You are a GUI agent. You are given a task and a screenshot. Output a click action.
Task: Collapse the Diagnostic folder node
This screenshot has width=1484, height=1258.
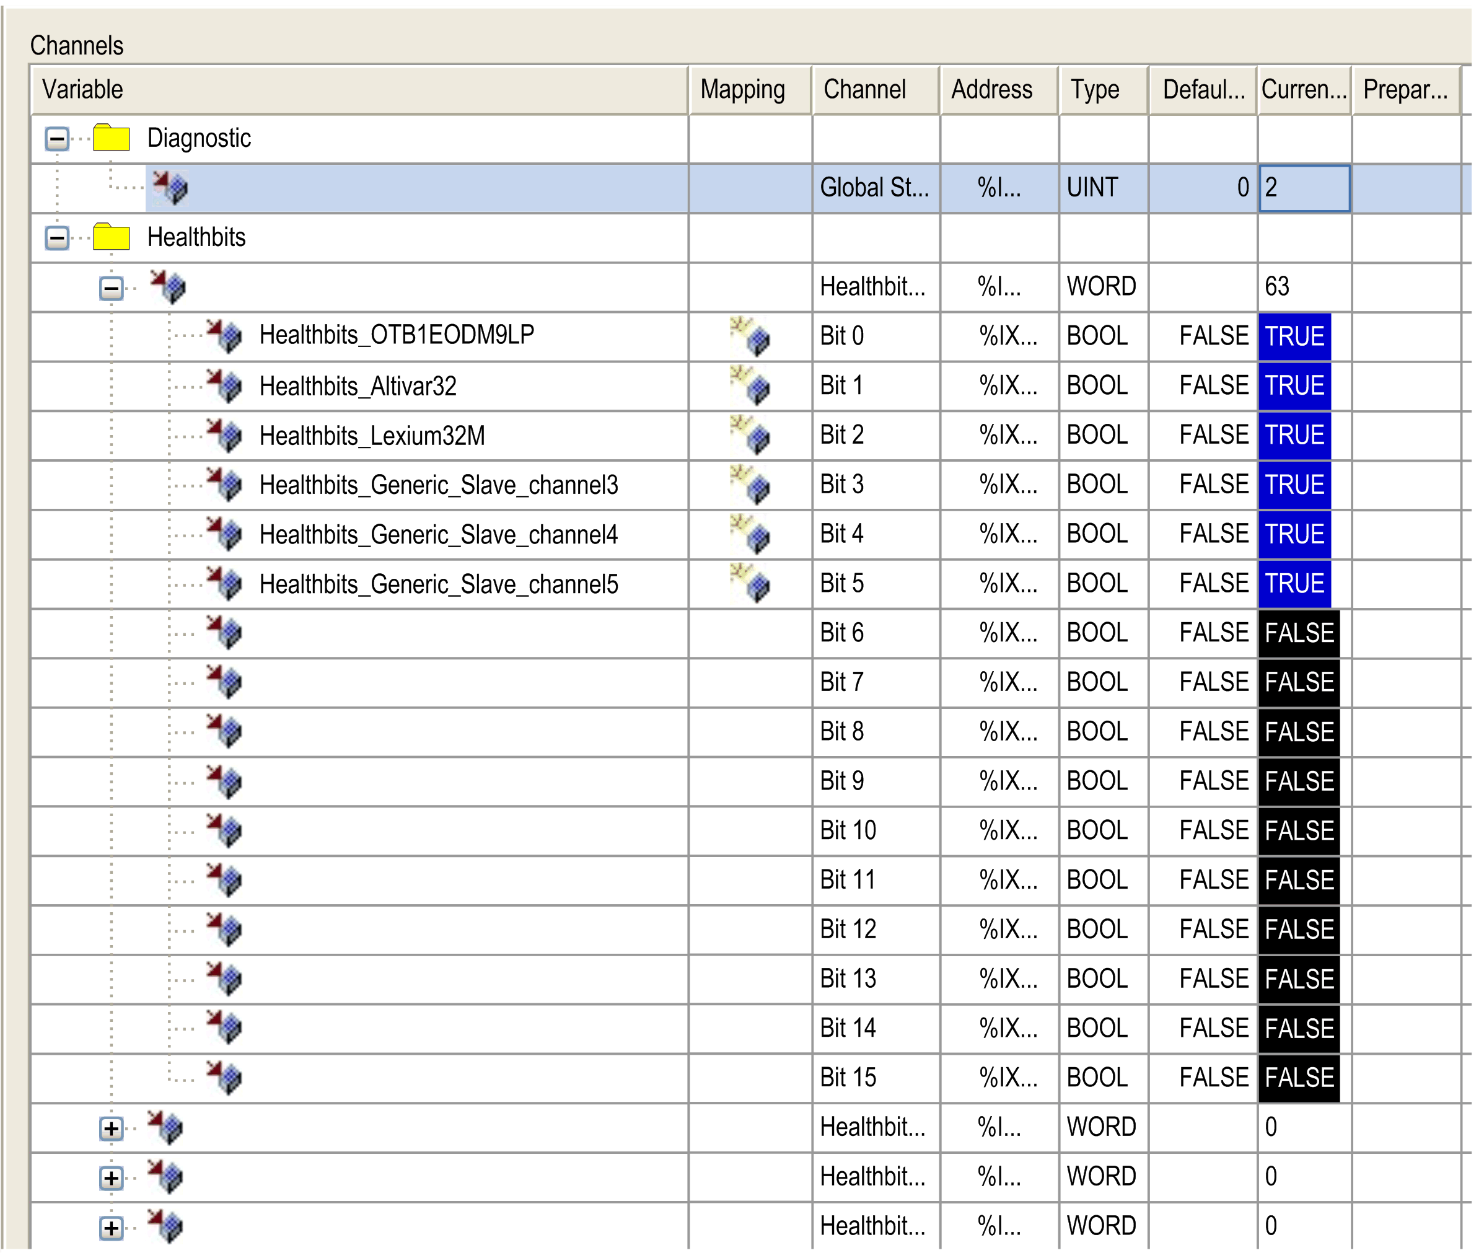tap(57, 138)
